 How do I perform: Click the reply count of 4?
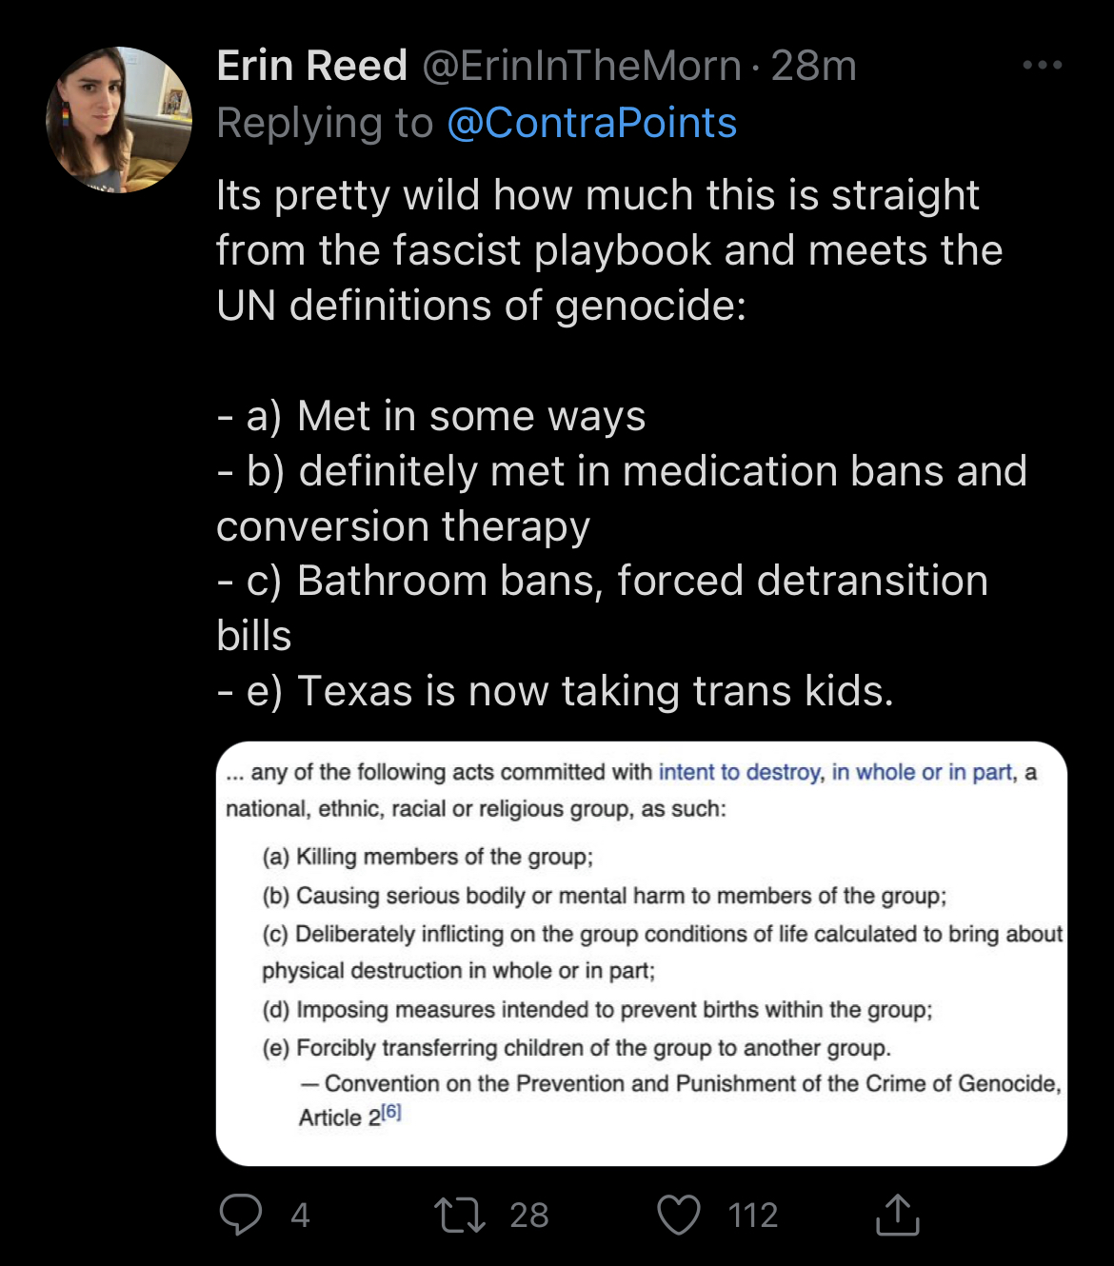click(x=300, y=1216)
